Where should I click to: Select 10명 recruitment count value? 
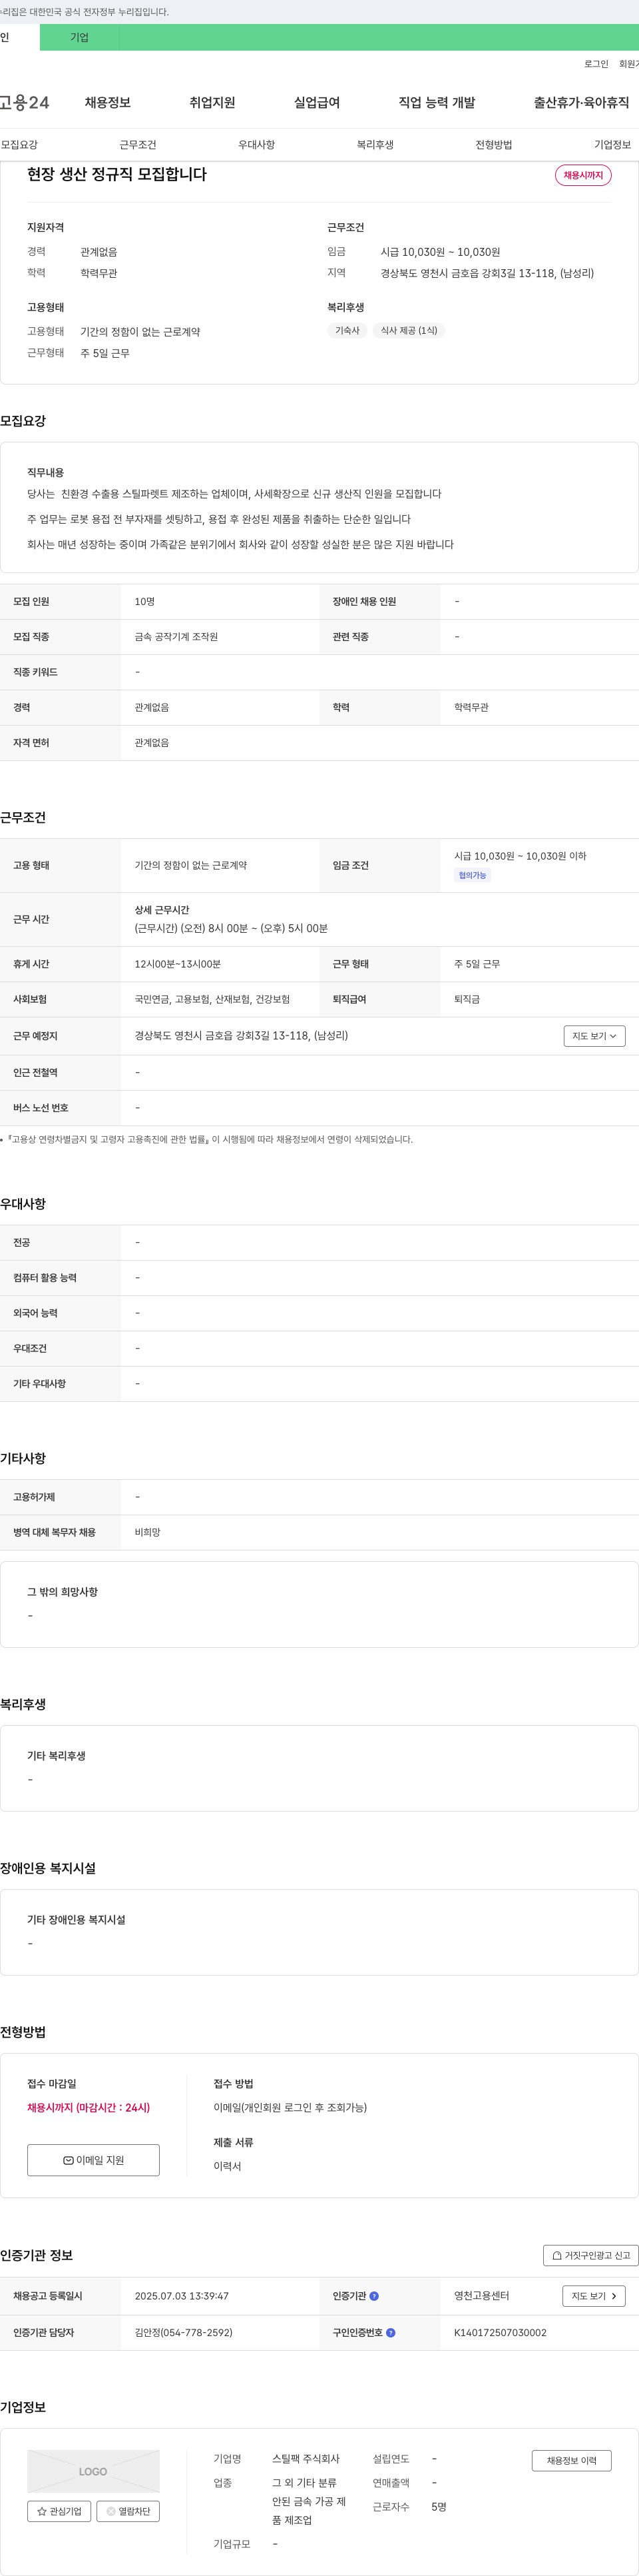(x=145, y=602)
